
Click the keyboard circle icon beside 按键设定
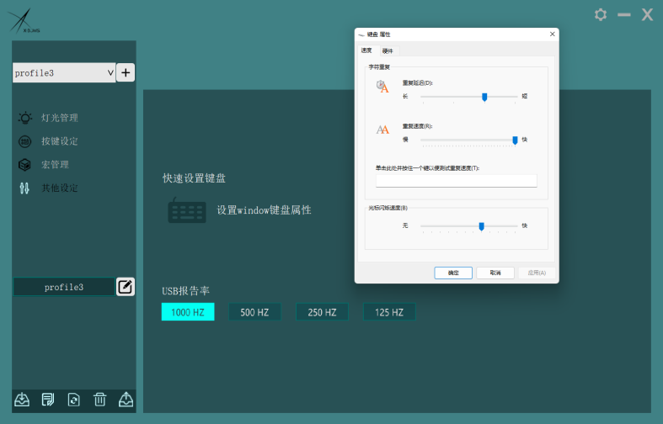pyautogui.click(x=25, y=141)
